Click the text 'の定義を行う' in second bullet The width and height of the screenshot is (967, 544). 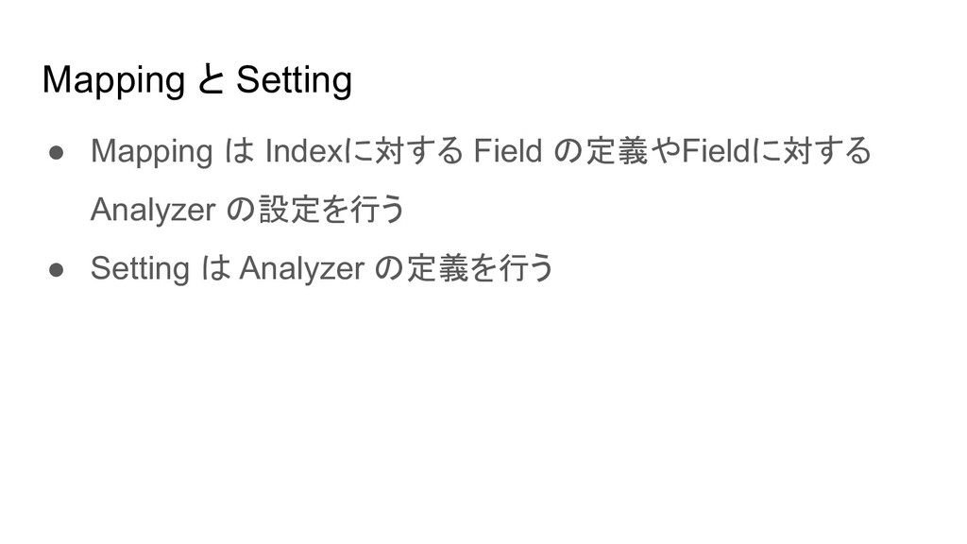click(x=465, y=268)
